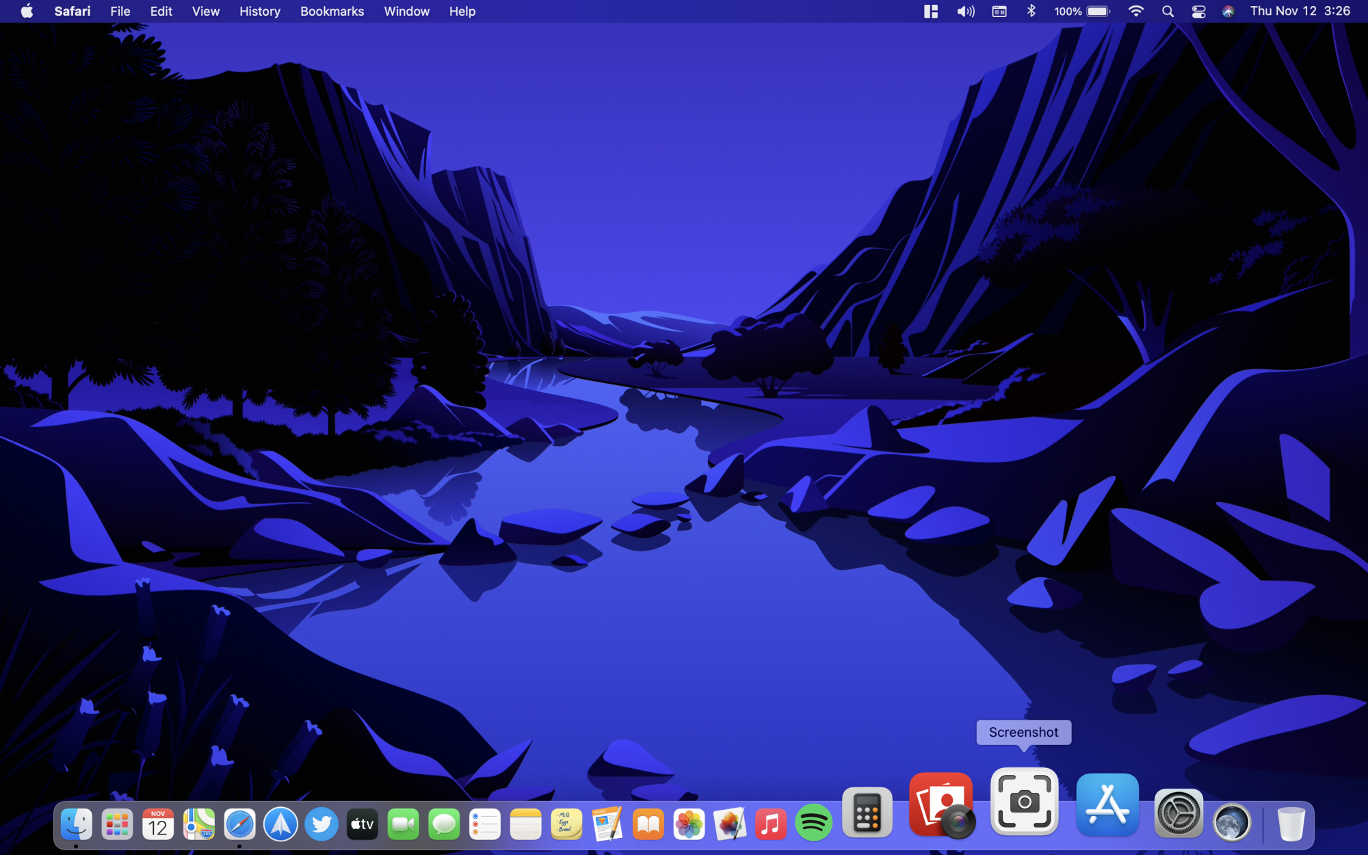Launch the Calculator app
The width and height of the screenshot is (1368, 855).
(x=867, y=813)
